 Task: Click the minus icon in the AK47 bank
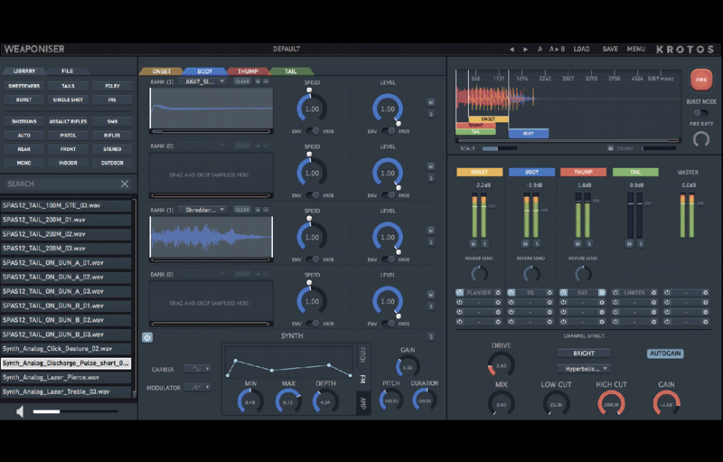click(x=266, y=81)
